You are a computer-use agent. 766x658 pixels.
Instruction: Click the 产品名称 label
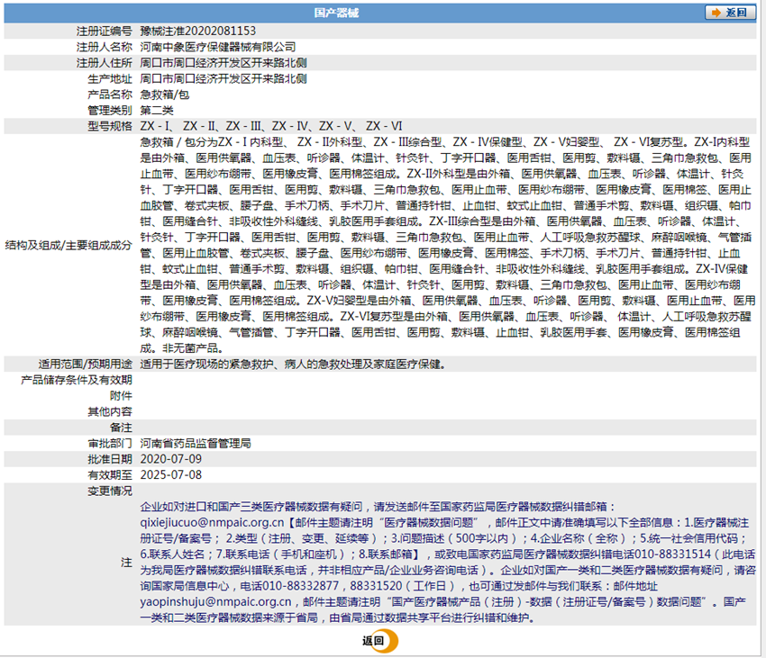point(110,95)
